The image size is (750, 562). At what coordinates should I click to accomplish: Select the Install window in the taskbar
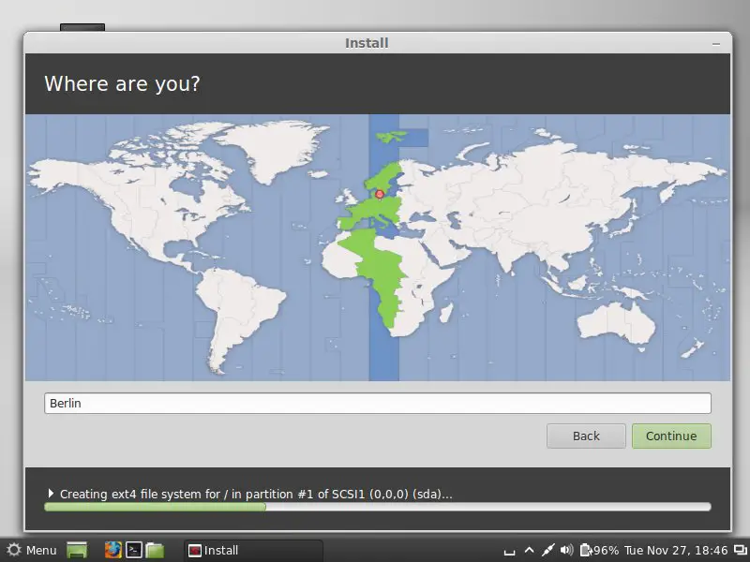253,551
